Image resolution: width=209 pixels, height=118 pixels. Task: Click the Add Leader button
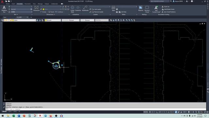point(96,9)
